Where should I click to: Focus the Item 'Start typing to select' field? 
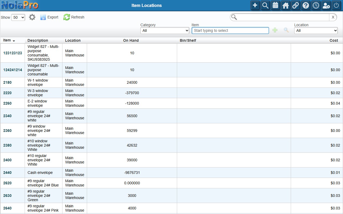(230, 30)
